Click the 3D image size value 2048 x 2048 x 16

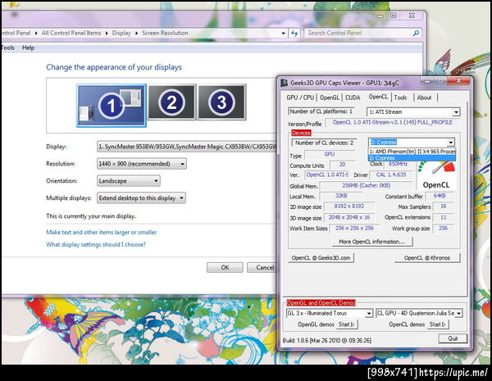(x=349, y=217)
